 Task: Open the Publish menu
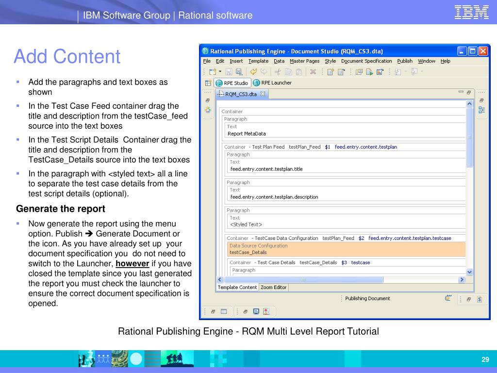click(x=405, y=61)
